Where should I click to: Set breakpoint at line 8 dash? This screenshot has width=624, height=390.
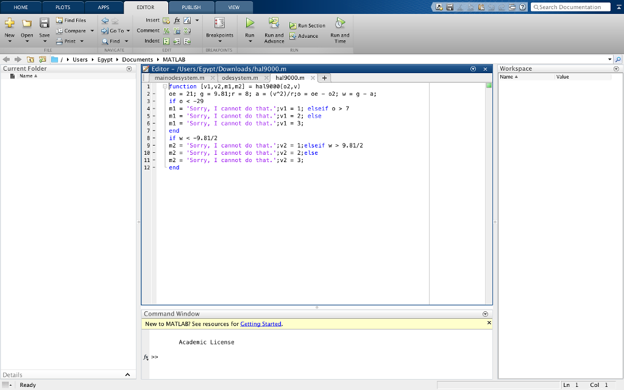tap(154, 138)
